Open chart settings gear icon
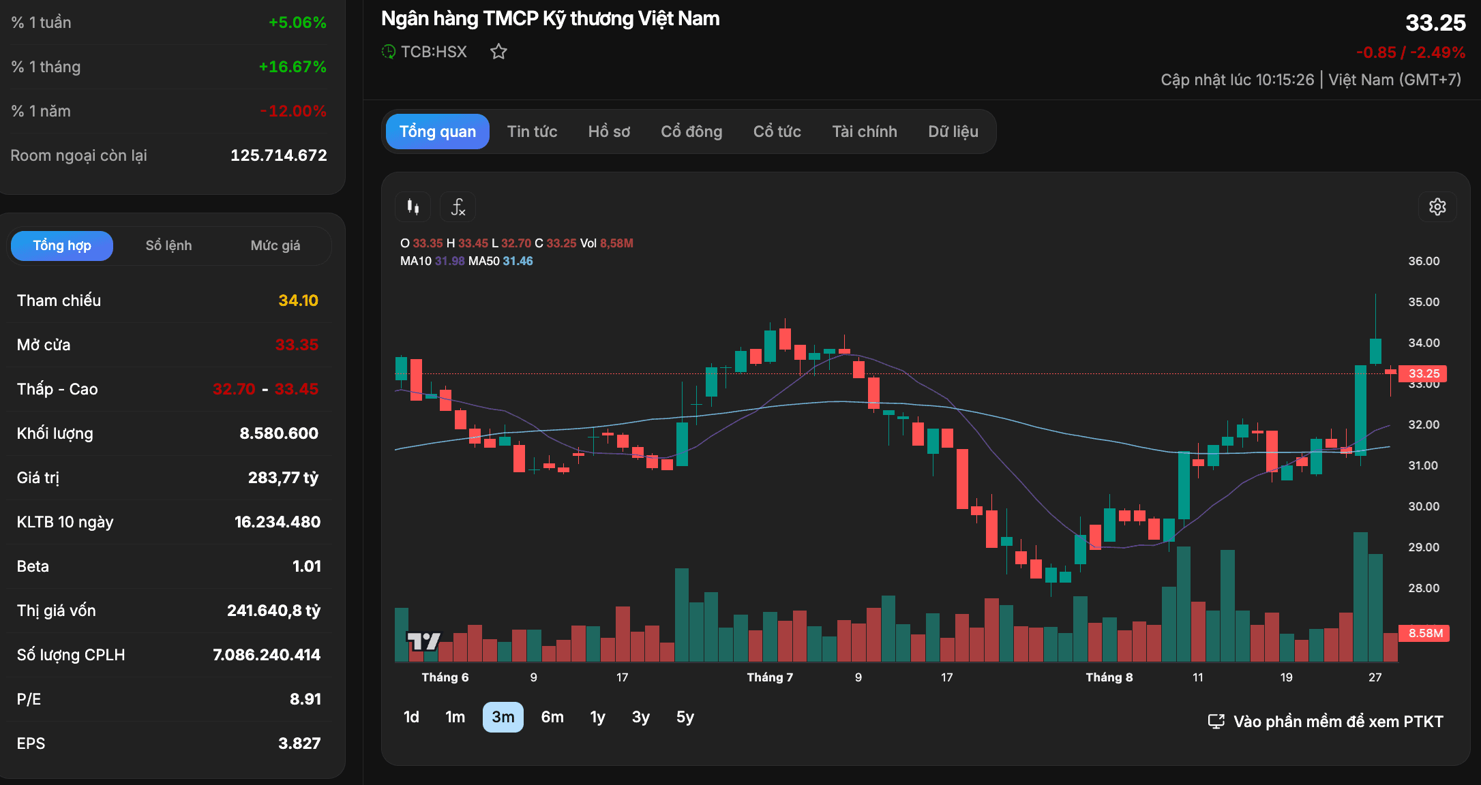 coord(1437,206)
